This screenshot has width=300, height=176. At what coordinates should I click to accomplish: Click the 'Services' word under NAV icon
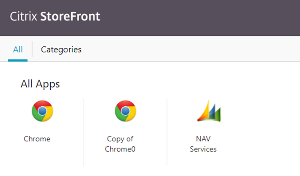pos(203,149)
